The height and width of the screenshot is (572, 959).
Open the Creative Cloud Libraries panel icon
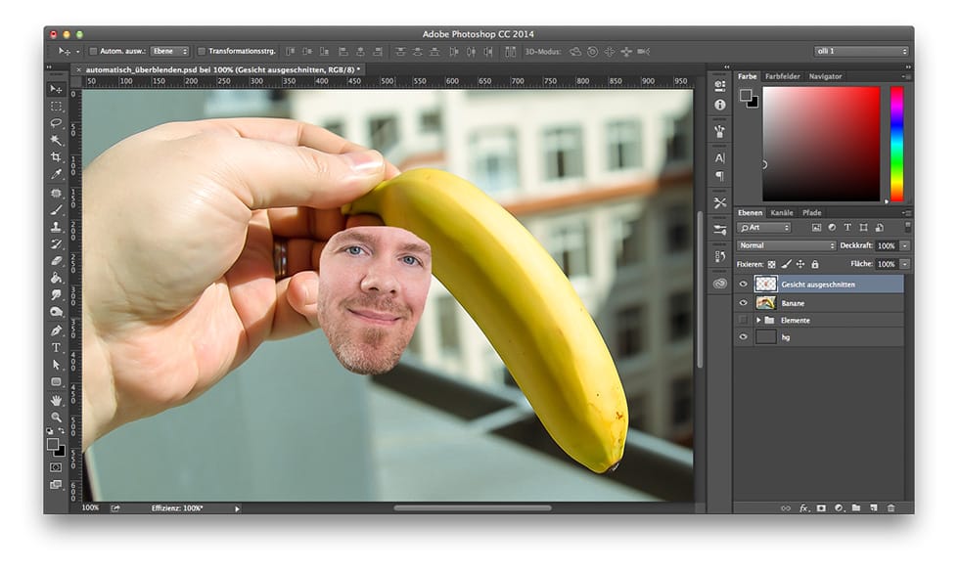(720, 284)
